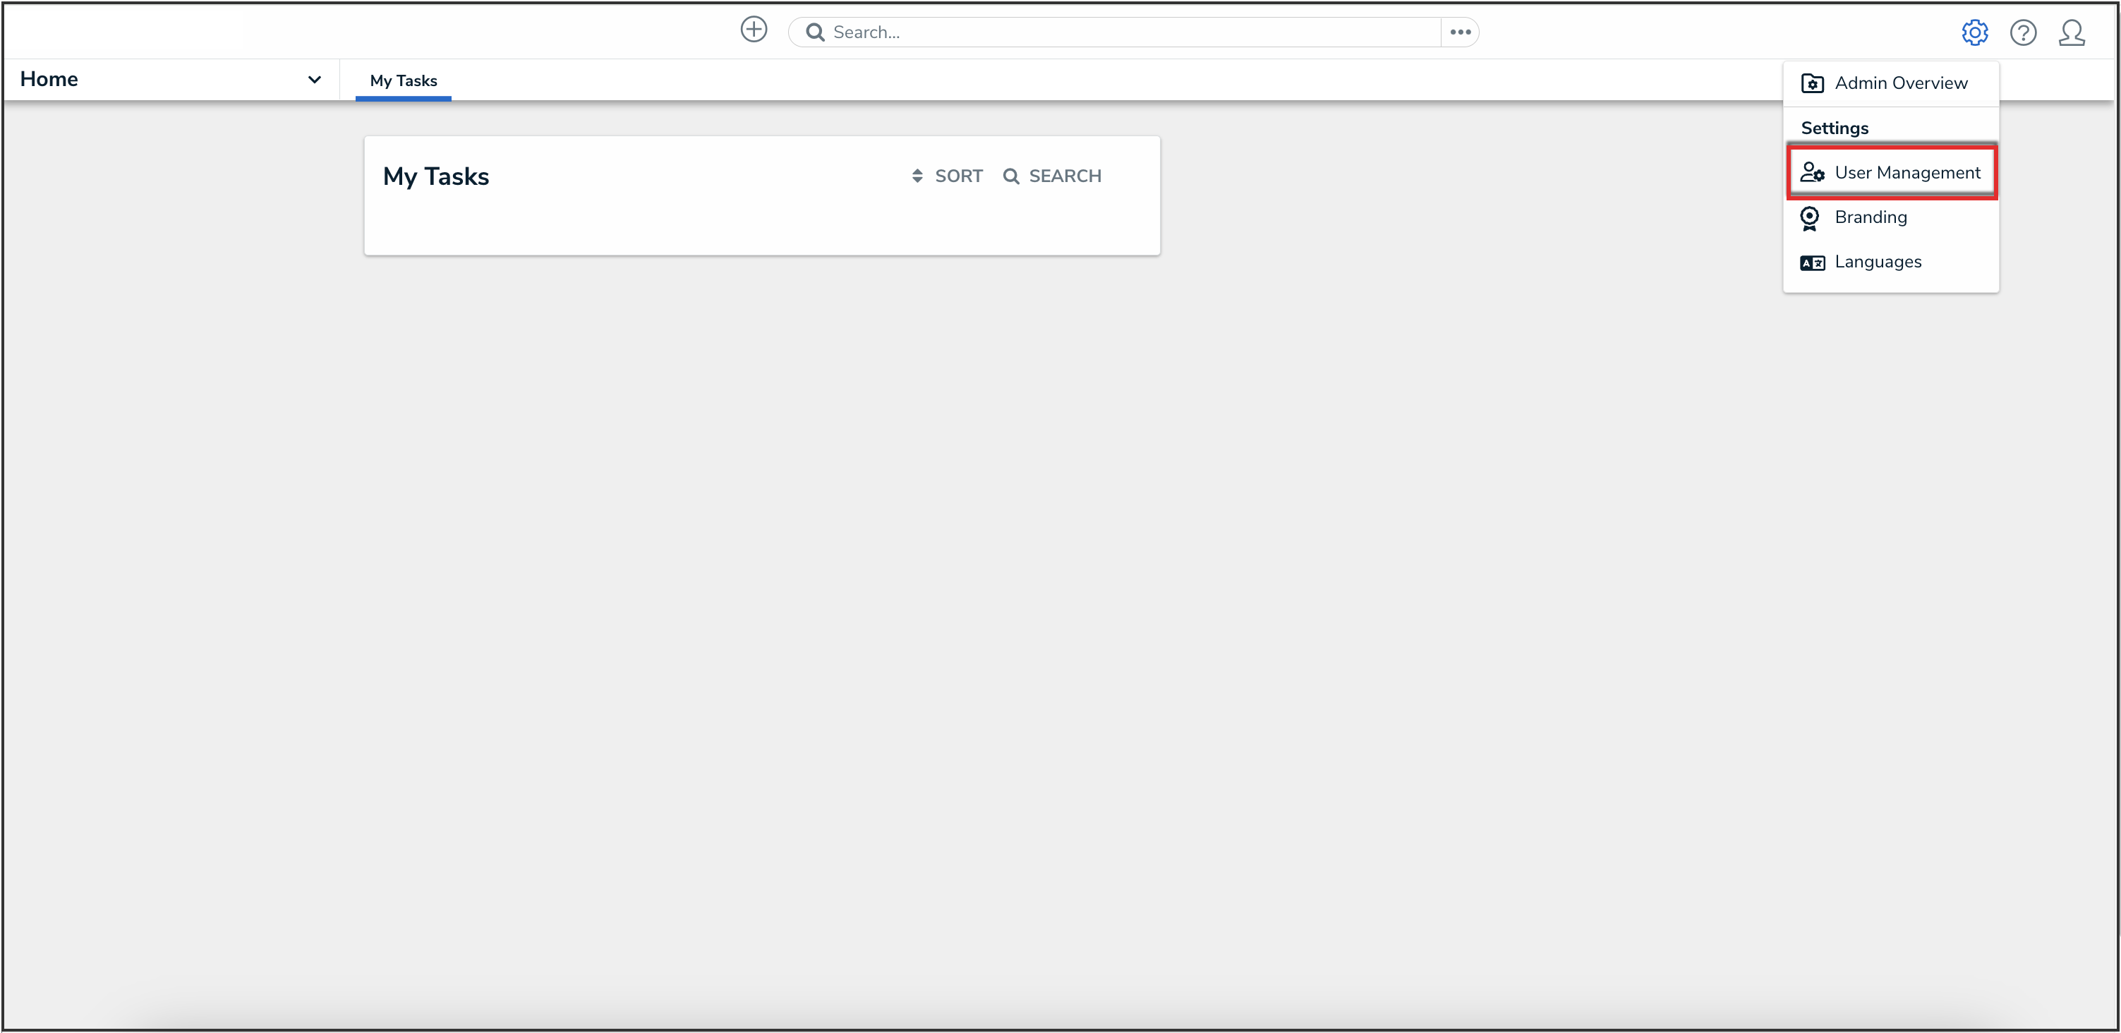Switch to the My Tasks tab
Image resolution: width=2121 pixels, height=1033 pixels.
point(404,80)
